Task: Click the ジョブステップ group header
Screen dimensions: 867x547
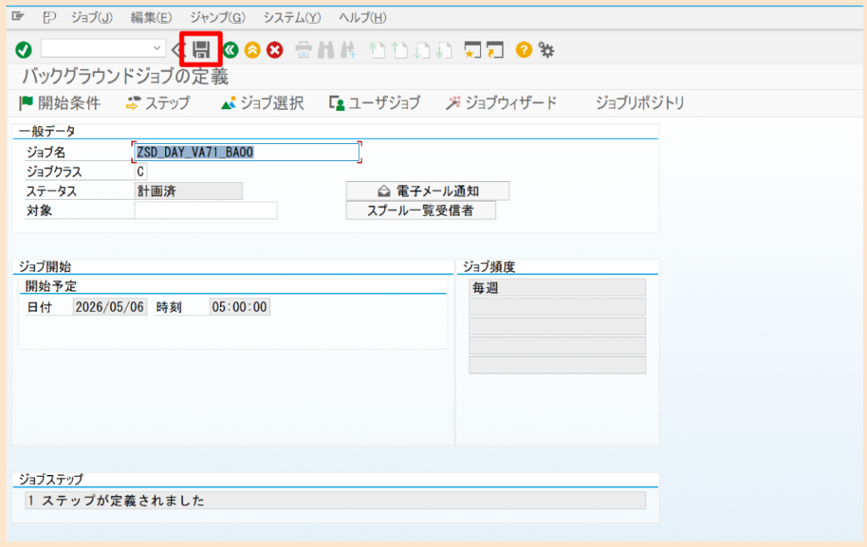Action: tap(51, 479)
